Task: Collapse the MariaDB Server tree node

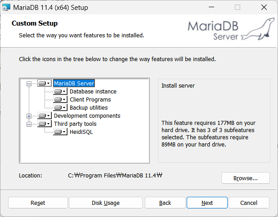Action: click(29, 84)
